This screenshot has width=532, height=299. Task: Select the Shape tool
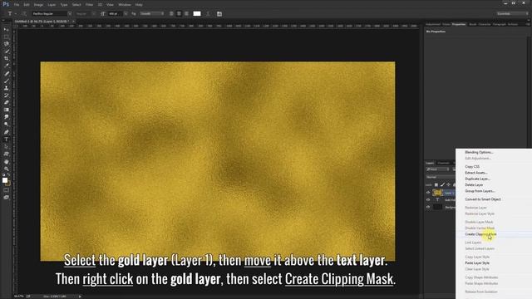6,154
